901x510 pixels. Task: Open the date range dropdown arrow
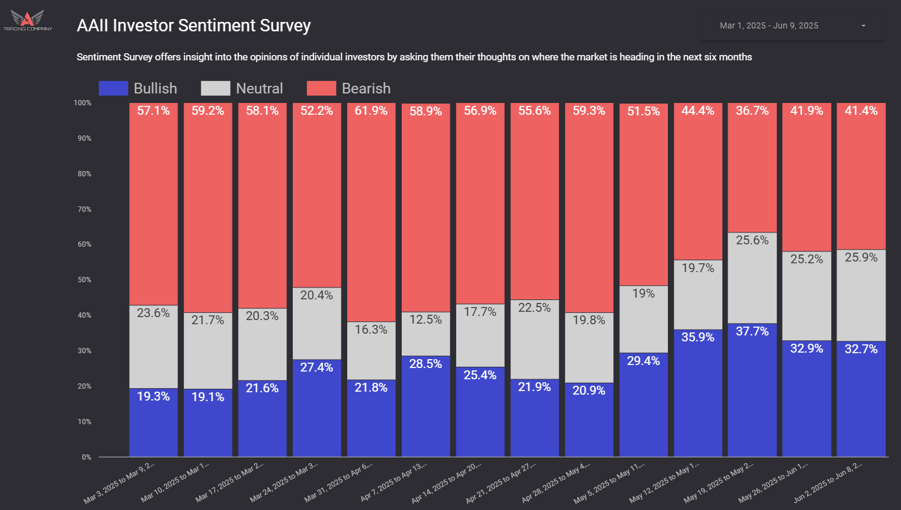point(863,26)
